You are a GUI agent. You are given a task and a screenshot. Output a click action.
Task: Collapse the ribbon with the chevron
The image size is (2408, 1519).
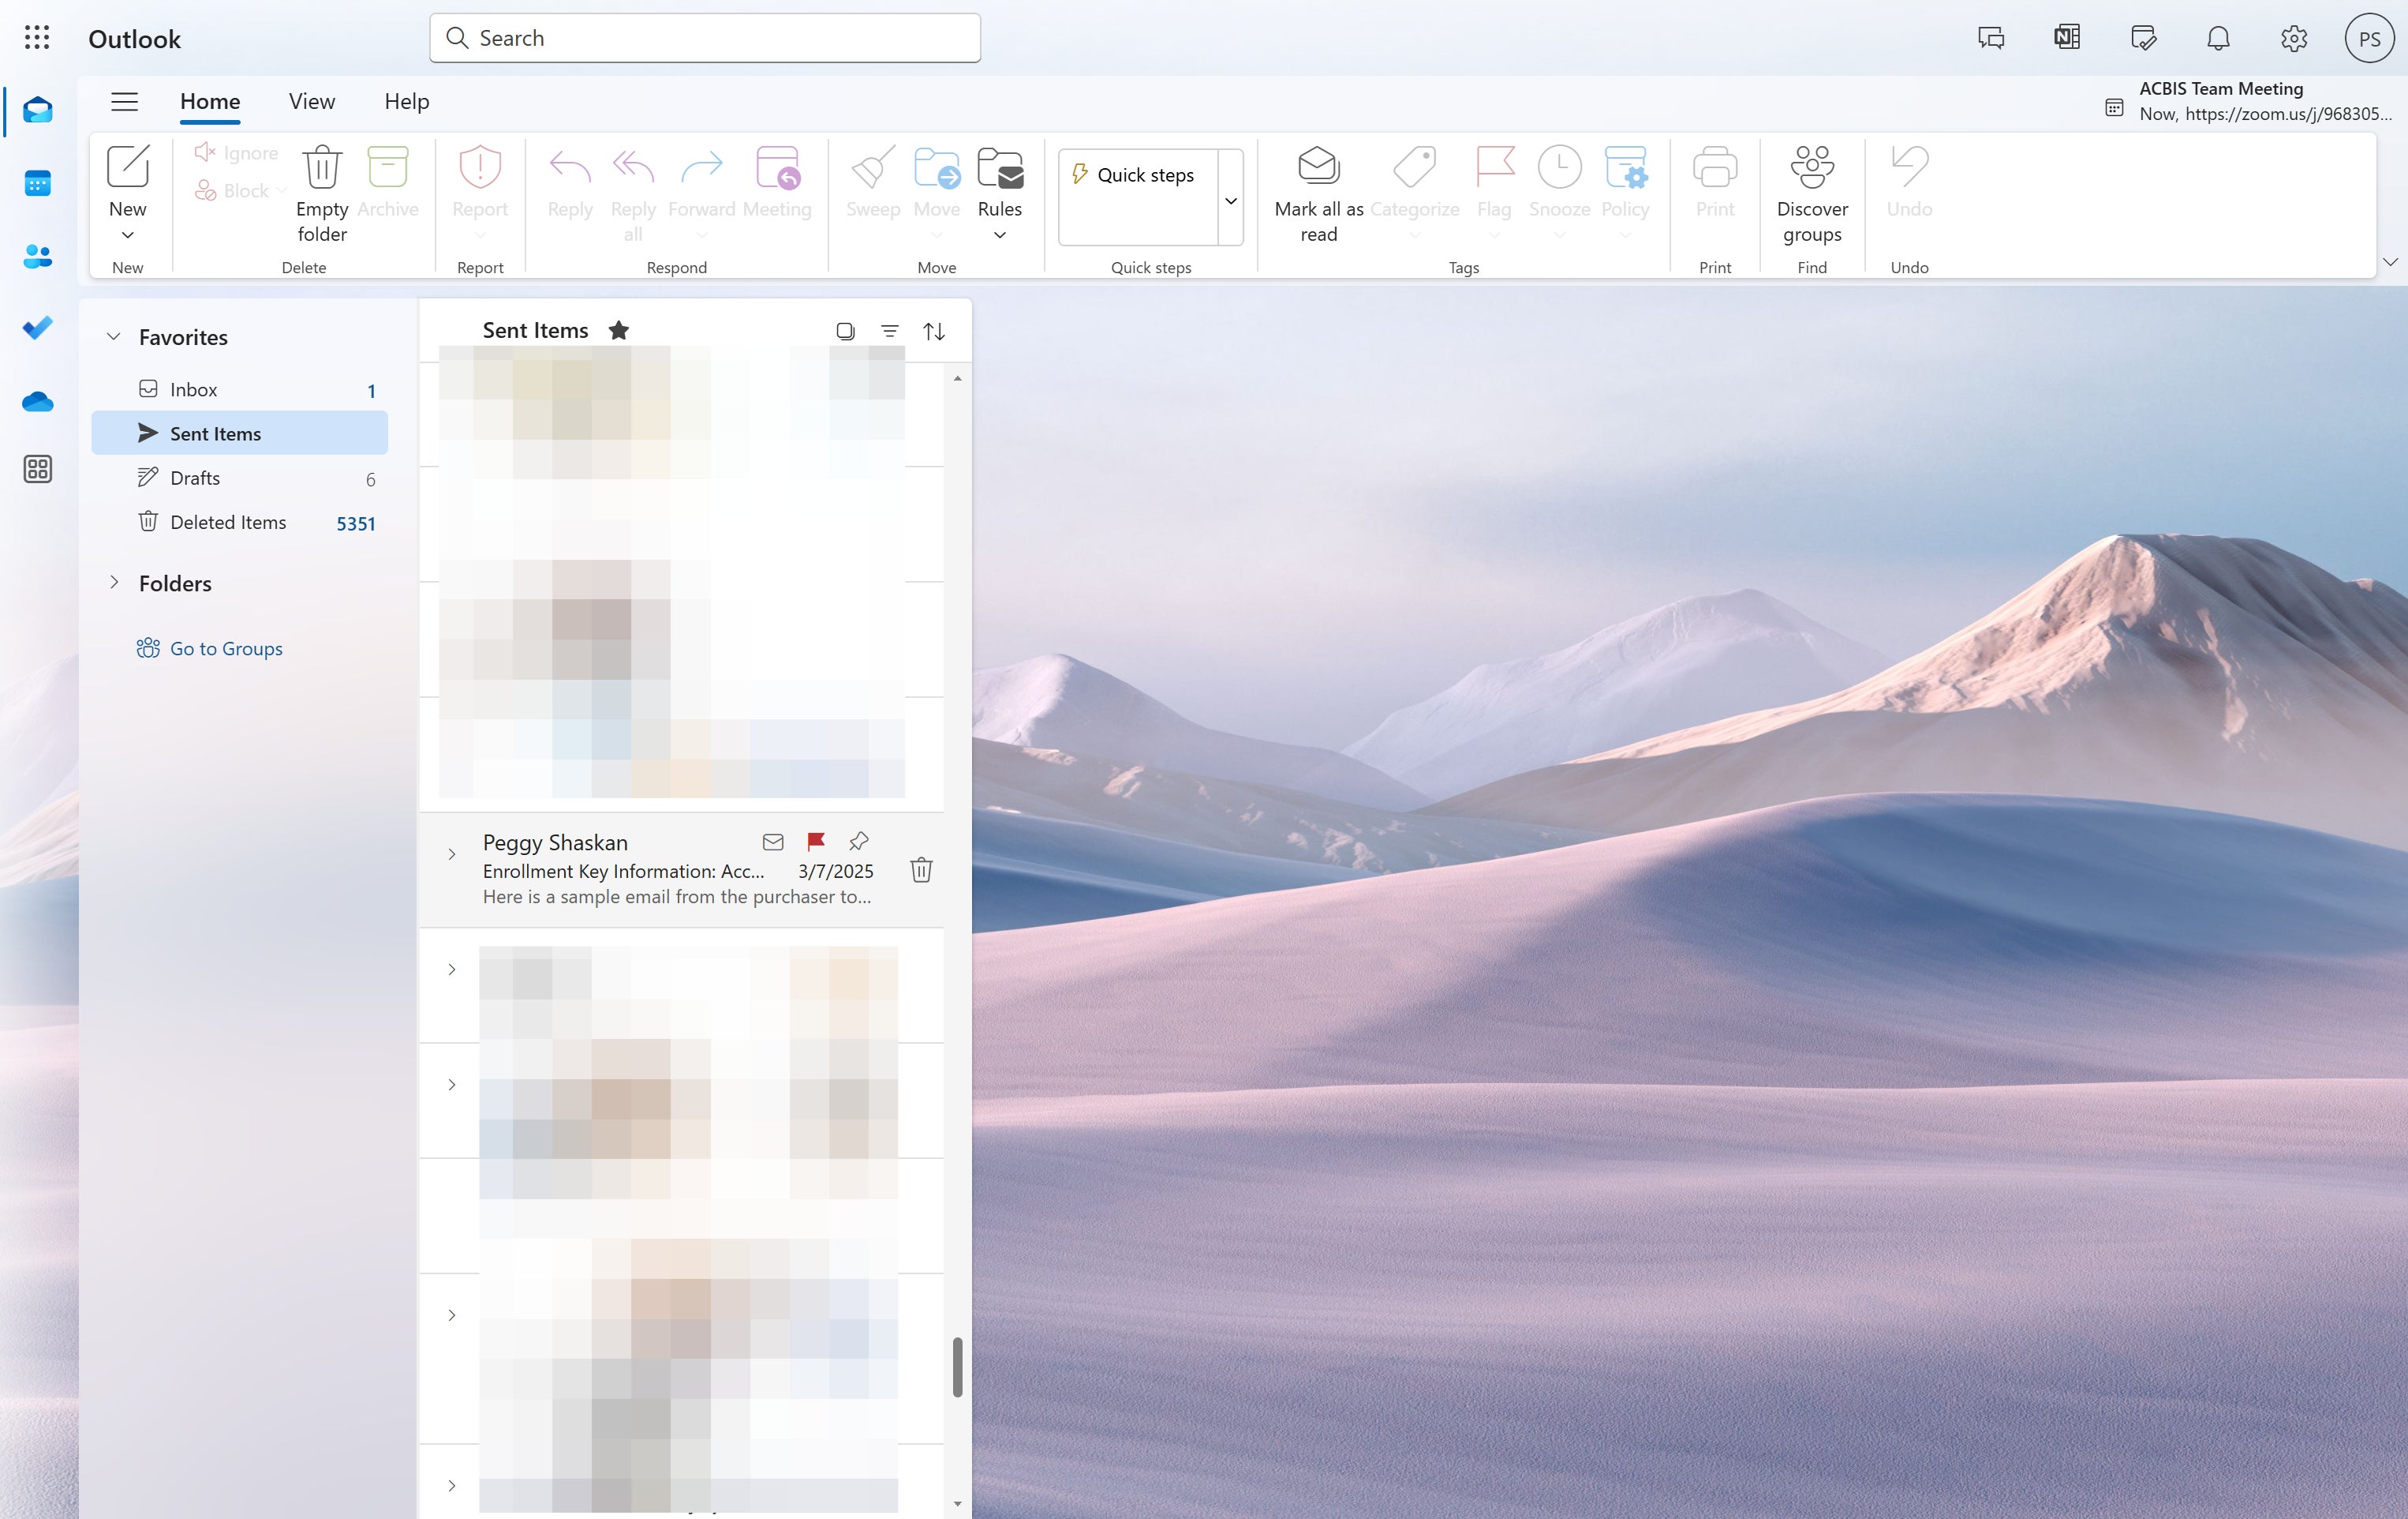[x=2390, y=261]
